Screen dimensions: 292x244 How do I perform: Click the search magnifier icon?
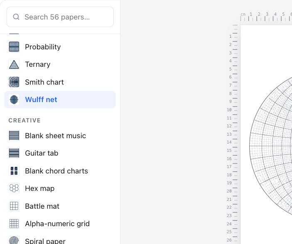point(16,17)
